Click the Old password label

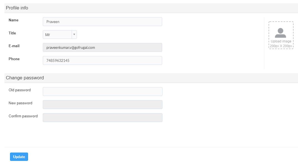[x=20, y=90]
